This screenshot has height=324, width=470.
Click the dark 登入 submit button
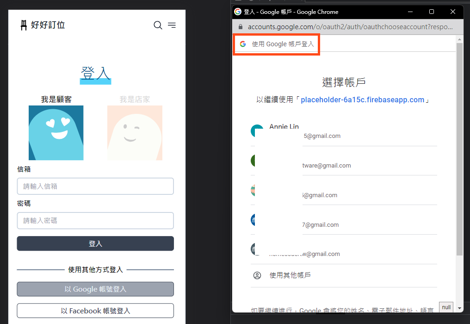click(x=95, y=243)
